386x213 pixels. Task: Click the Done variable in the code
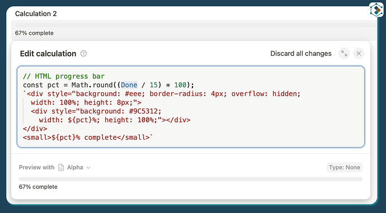(129, 85)
